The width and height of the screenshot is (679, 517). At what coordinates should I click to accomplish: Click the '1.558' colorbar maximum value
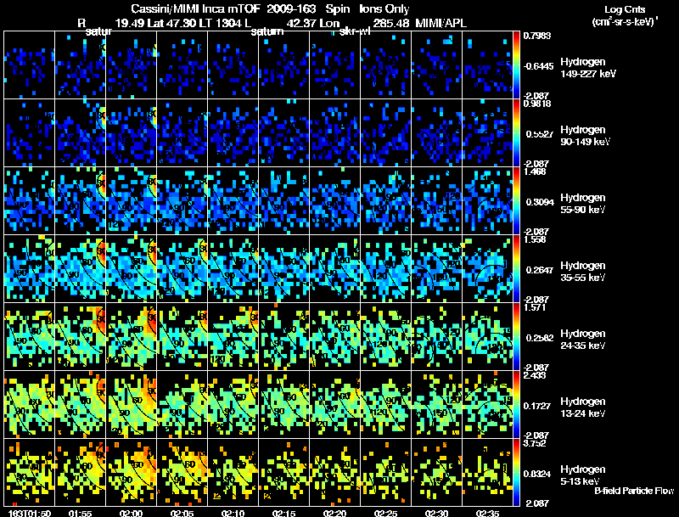click(535, 239)
